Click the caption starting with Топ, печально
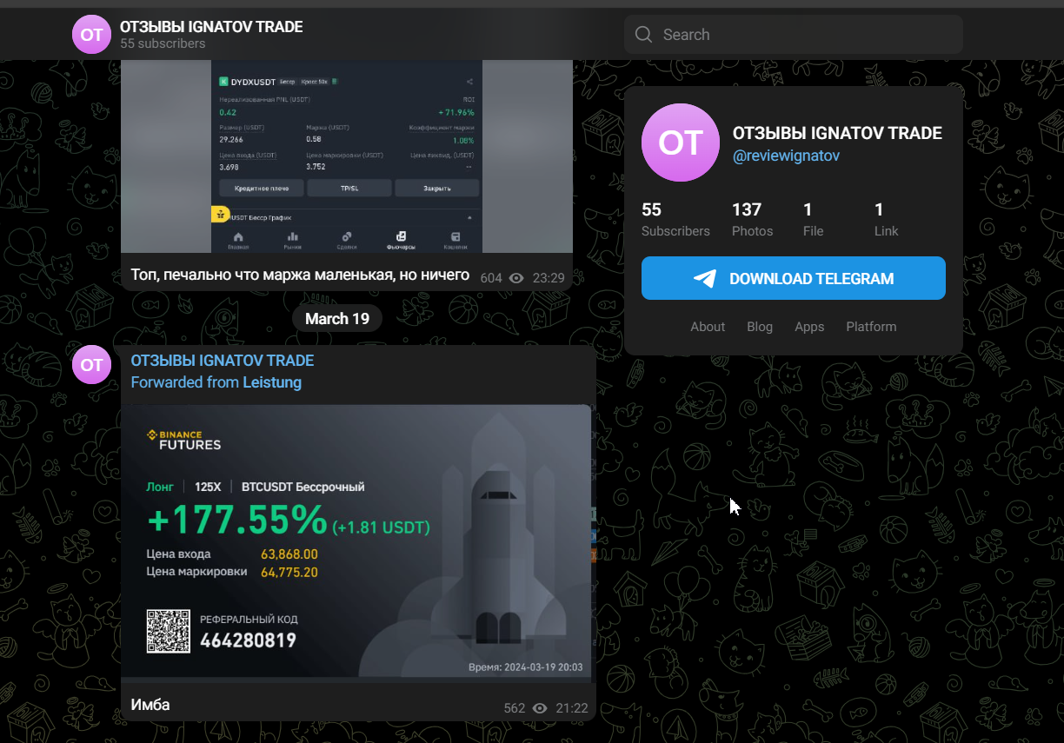 (x=300, y=275)
